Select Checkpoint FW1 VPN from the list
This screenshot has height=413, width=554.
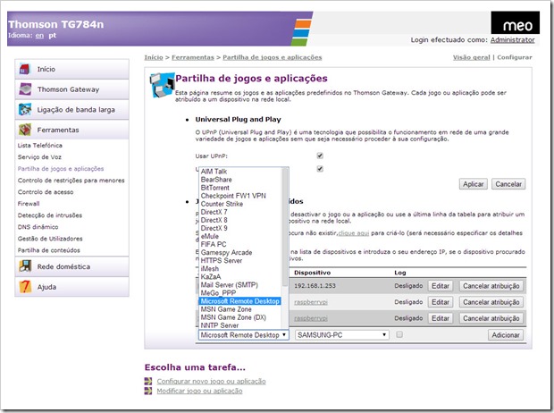point(233,196)
